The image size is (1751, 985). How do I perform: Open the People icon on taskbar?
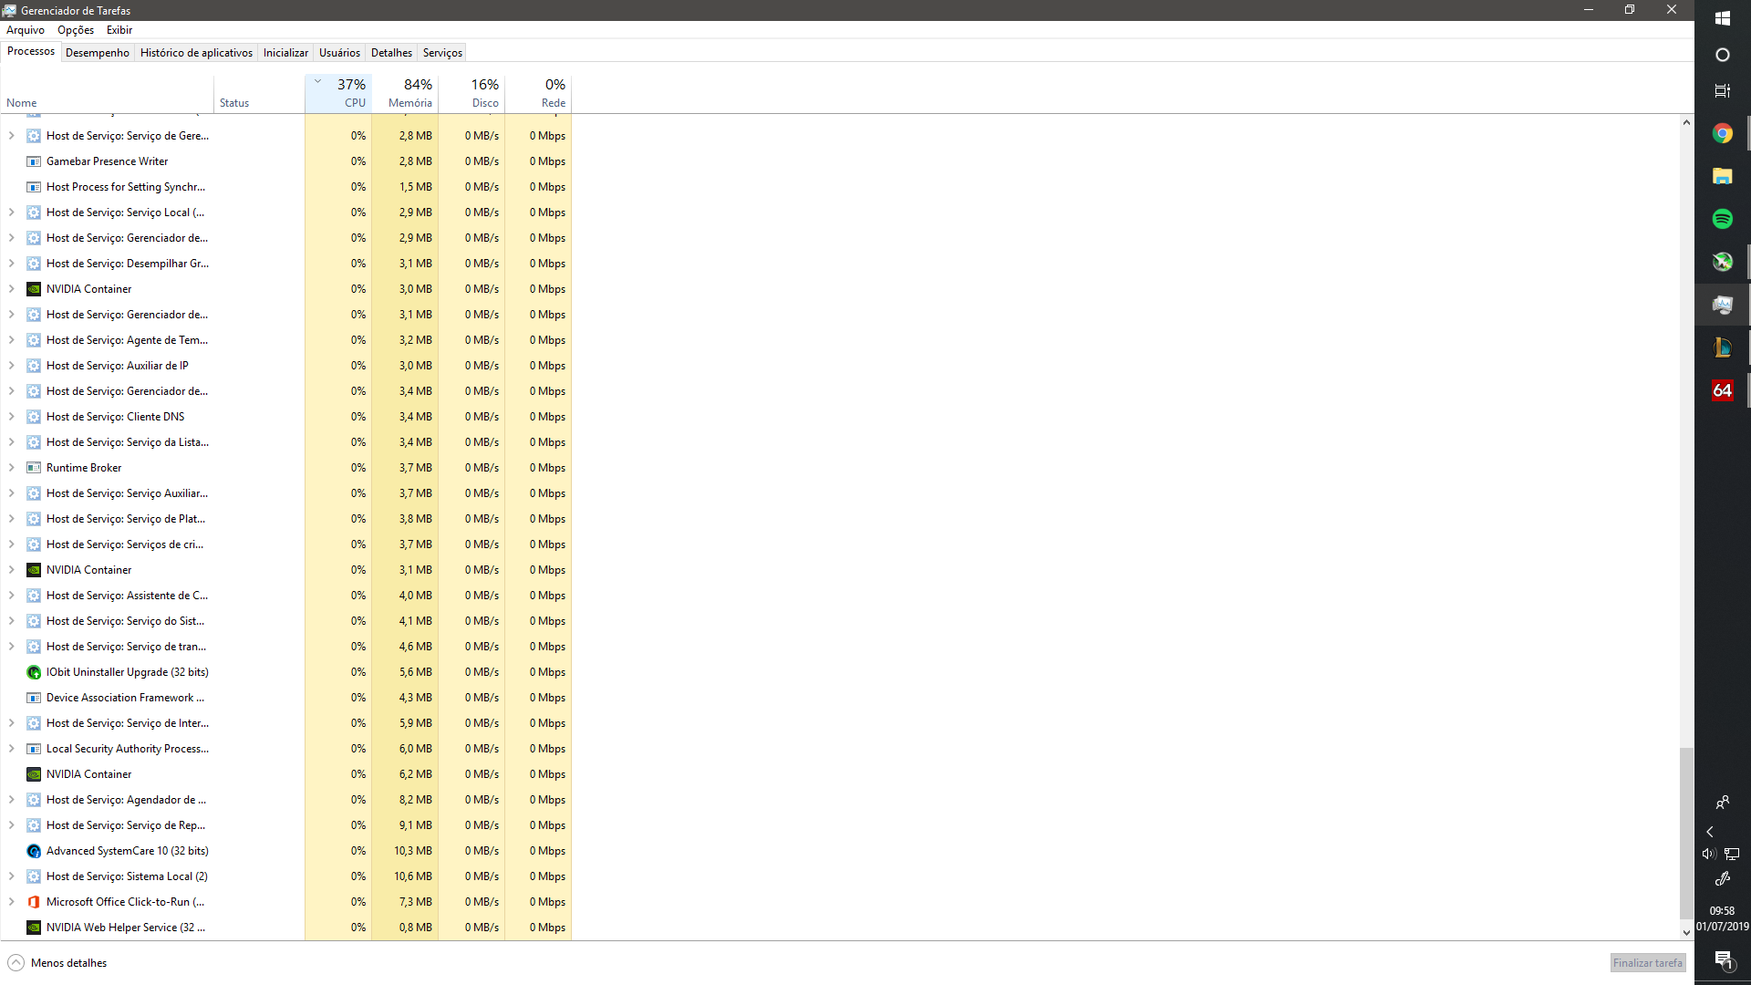[x=1722, y=803]
